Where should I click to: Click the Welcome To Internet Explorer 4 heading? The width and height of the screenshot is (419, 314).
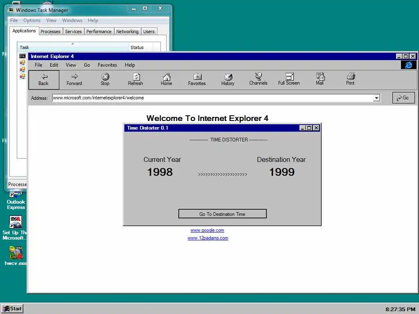pos(207,118)
